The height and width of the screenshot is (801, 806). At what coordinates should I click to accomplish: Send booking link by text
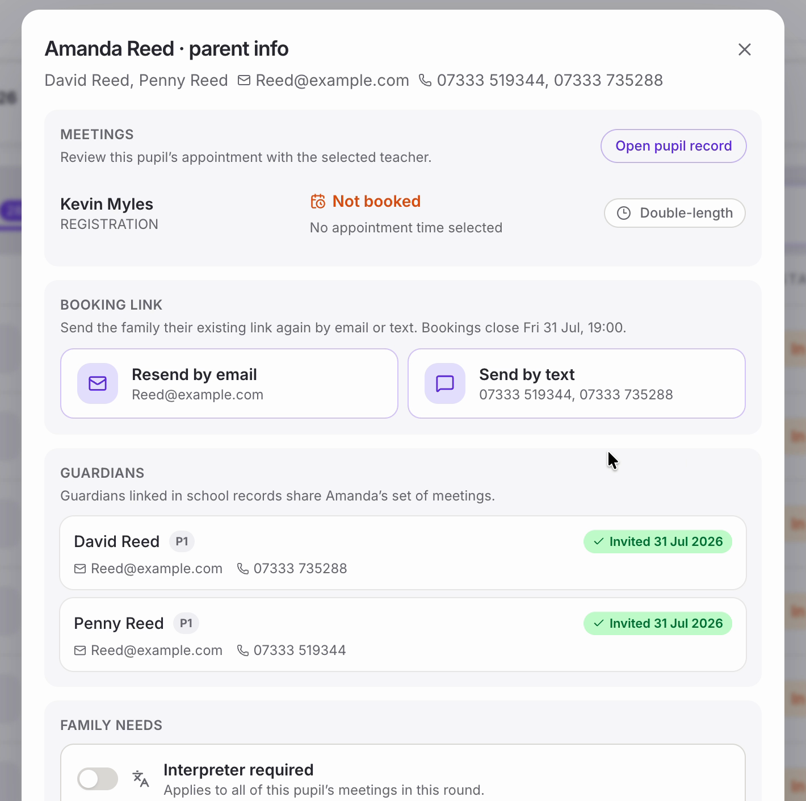pos(576,383)
